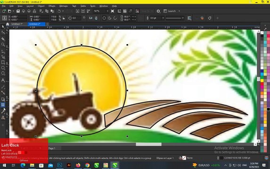Open the Bitmaps menu

pos(63,6)
